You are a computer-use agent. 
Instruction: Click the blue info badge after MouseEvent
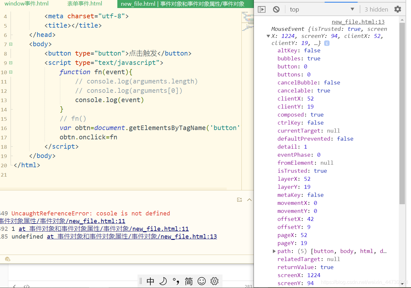coord(327,43)
